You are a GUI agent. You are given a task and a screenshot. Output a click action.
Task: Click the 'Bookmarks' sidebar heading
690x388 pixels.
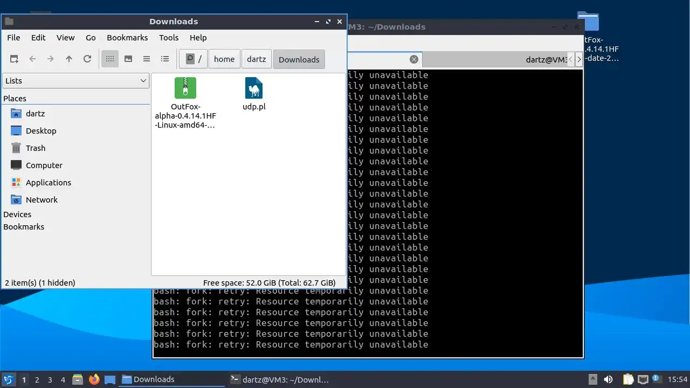tap(24, 227)
